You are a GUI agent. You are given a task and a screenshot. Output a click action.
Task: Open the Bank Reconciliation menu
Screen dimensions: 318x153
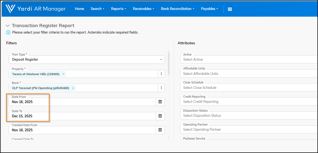pyautogui.click(x=178, y=9)
